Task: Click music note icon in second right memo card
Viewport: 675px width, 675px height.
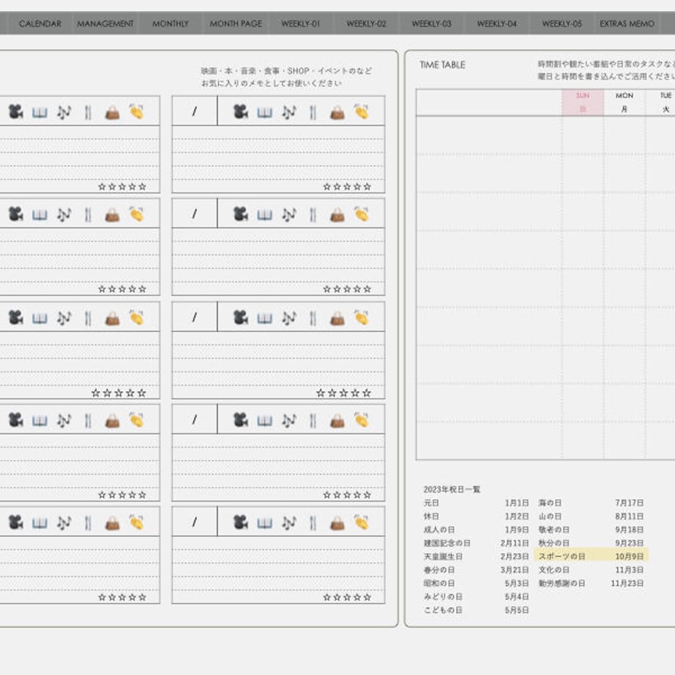Action: coord(289,215)
